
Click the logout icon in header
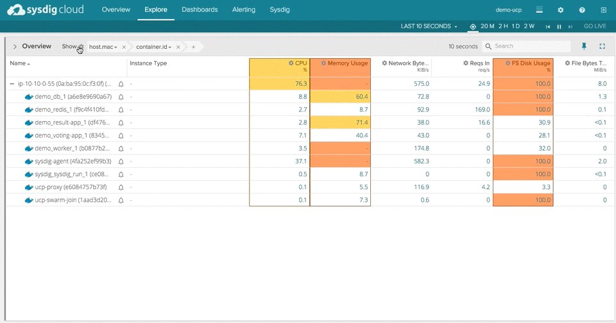pos(603,10)
